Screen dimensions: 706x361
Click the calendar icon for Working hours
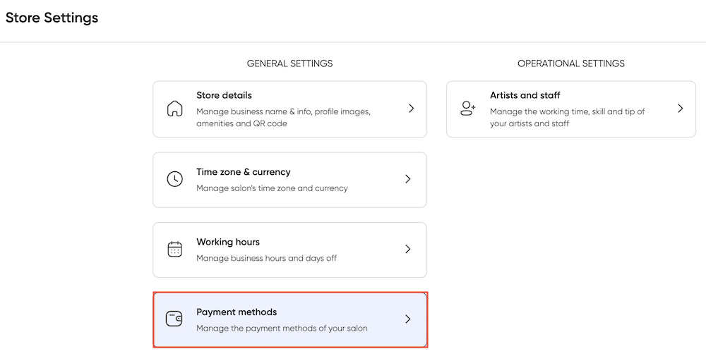point(174,249)
